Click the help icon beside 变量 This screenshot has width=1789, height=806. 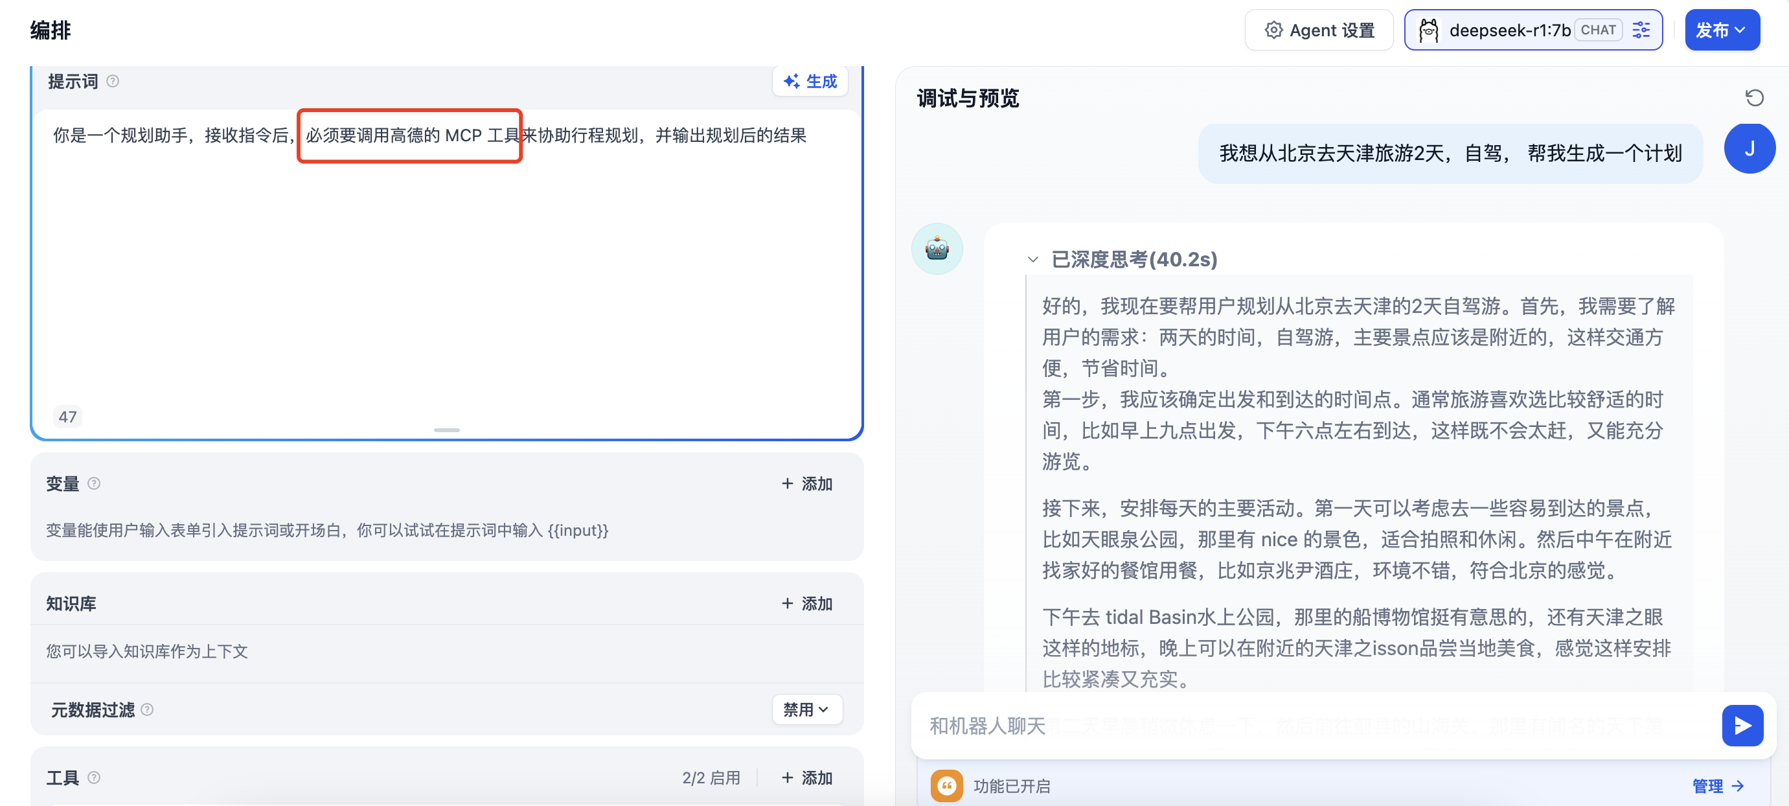[95, 483]
